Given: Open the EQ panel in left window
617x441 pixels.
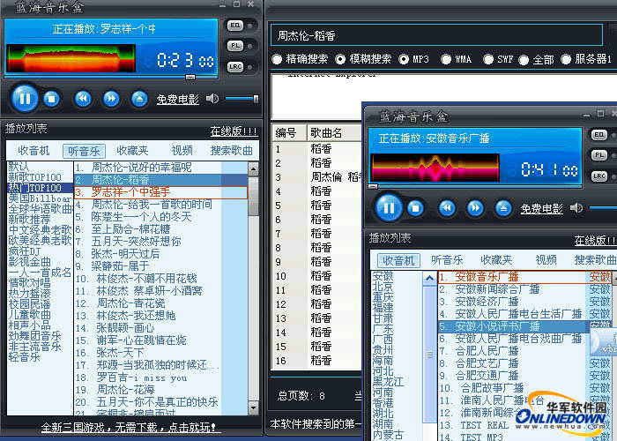Looking at the screenshot, I should [x=235, y=26].
